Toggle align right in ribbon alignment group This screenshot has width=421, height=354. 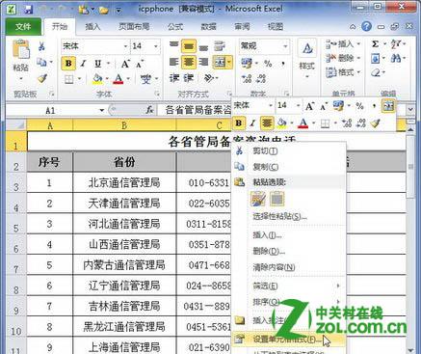coord(203,62)
